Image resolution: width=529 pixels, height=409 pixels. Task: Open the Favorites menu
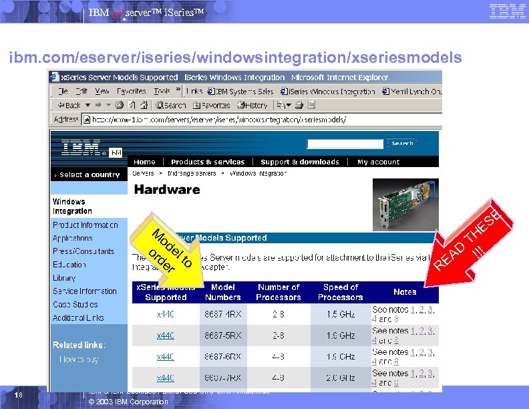[x=131, y=91]
